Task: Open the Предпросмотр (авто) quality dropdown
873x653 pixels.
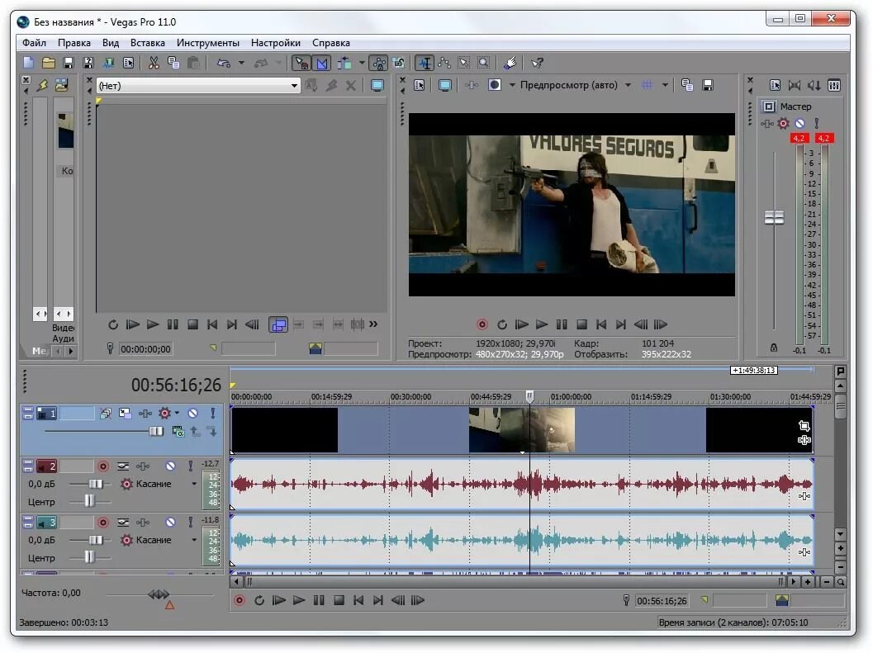Action: (628, 85)
